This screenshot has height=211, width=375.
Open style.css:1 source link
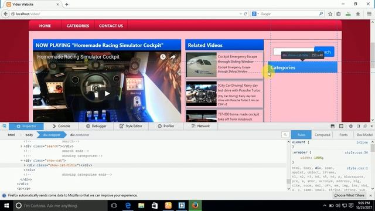[x=357, y=168]
